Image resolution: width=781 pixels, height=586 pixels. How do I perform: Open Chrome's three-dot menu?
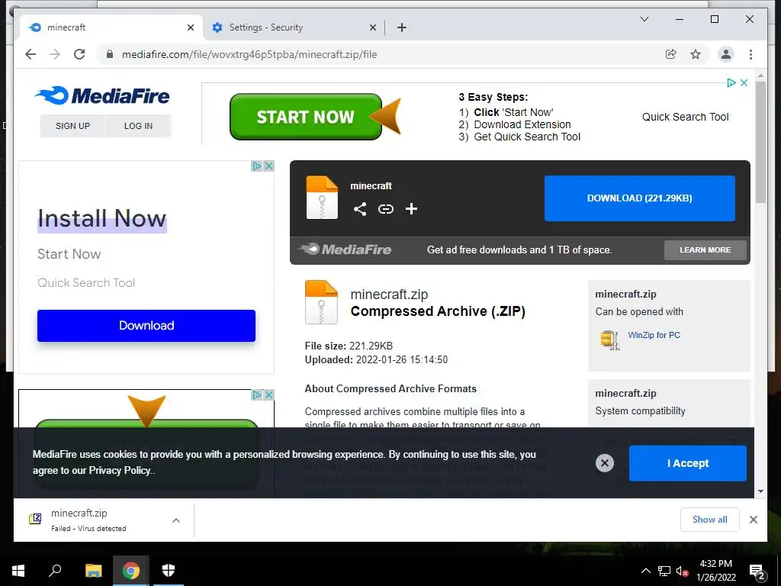[x=750, y=54]
